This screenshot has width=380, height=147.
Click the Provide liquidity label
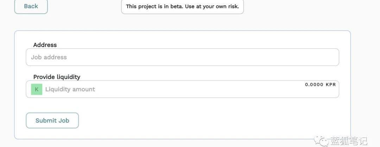(57, 77)
